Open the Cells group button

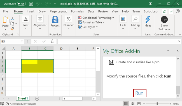[x=123, y=22]
